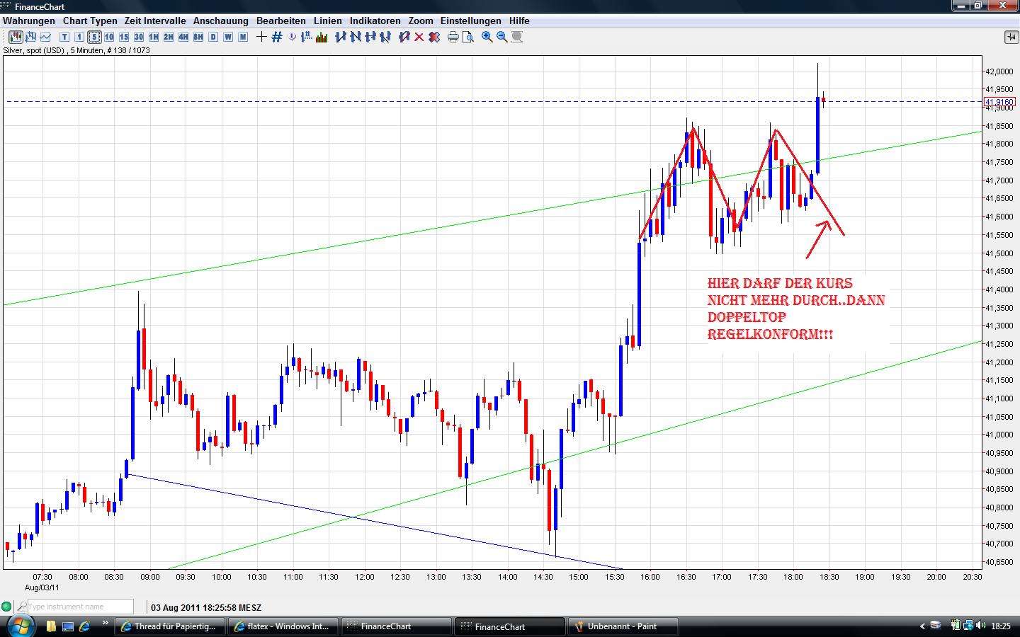Select the tick interval button T
Image resolution: width=1020 pixels, height=637 pixels.
(64, 37)
